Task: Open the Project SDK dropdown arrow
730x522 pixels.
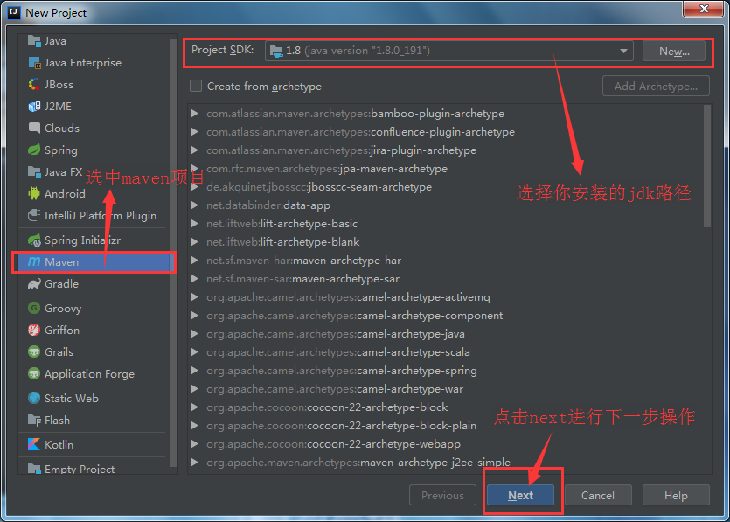Action: tap(623, 52)
